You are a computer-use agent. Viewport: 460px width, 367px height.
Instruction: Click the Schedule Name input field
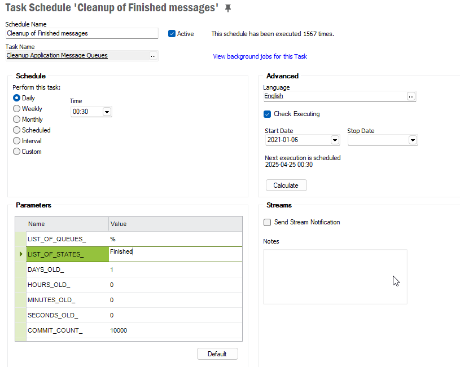pos(82,33)
